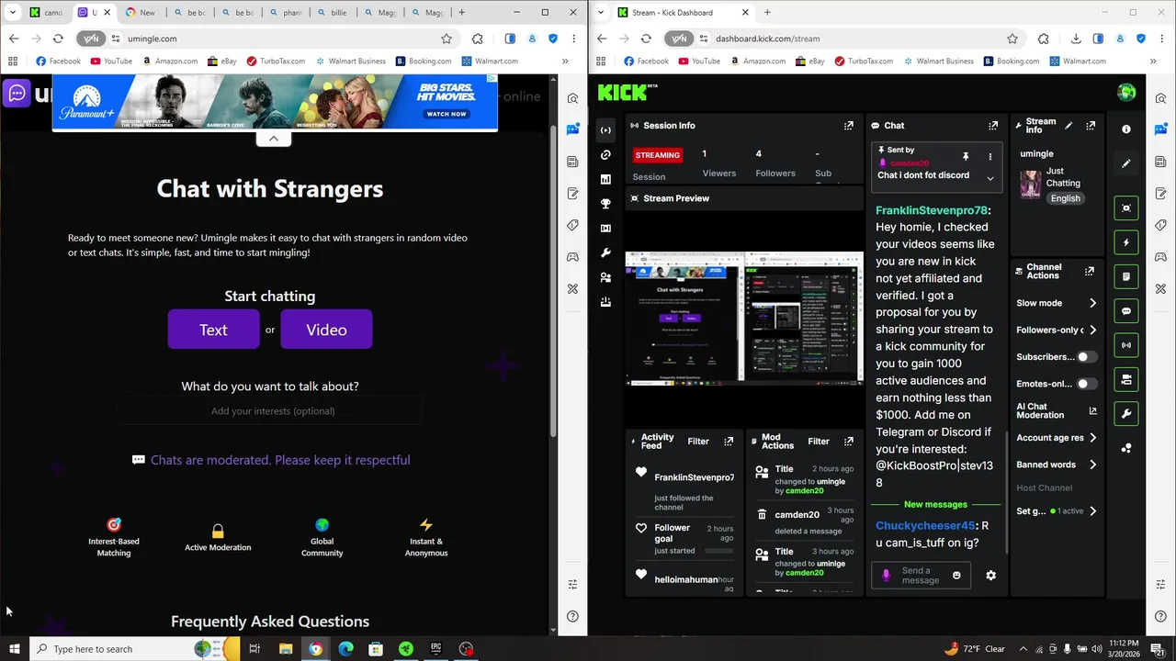This screenshot has height=661, width=1176.
Task: Click the English language tag in Stream info
Action: pyautogui.click(x=1066, y=198)
